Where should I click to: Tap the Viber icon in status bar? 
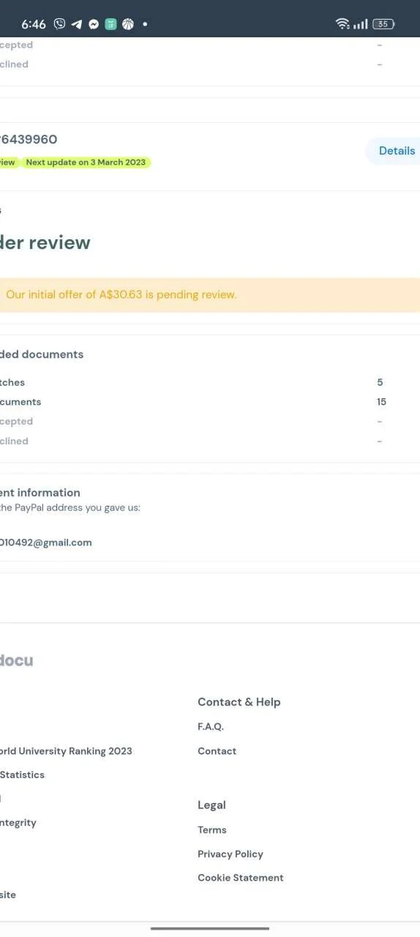[x=59, y=24]
